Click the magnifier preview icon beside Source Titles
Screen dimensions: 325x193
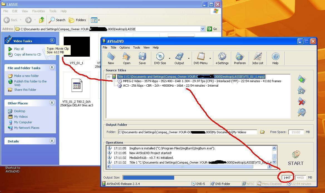302,112
